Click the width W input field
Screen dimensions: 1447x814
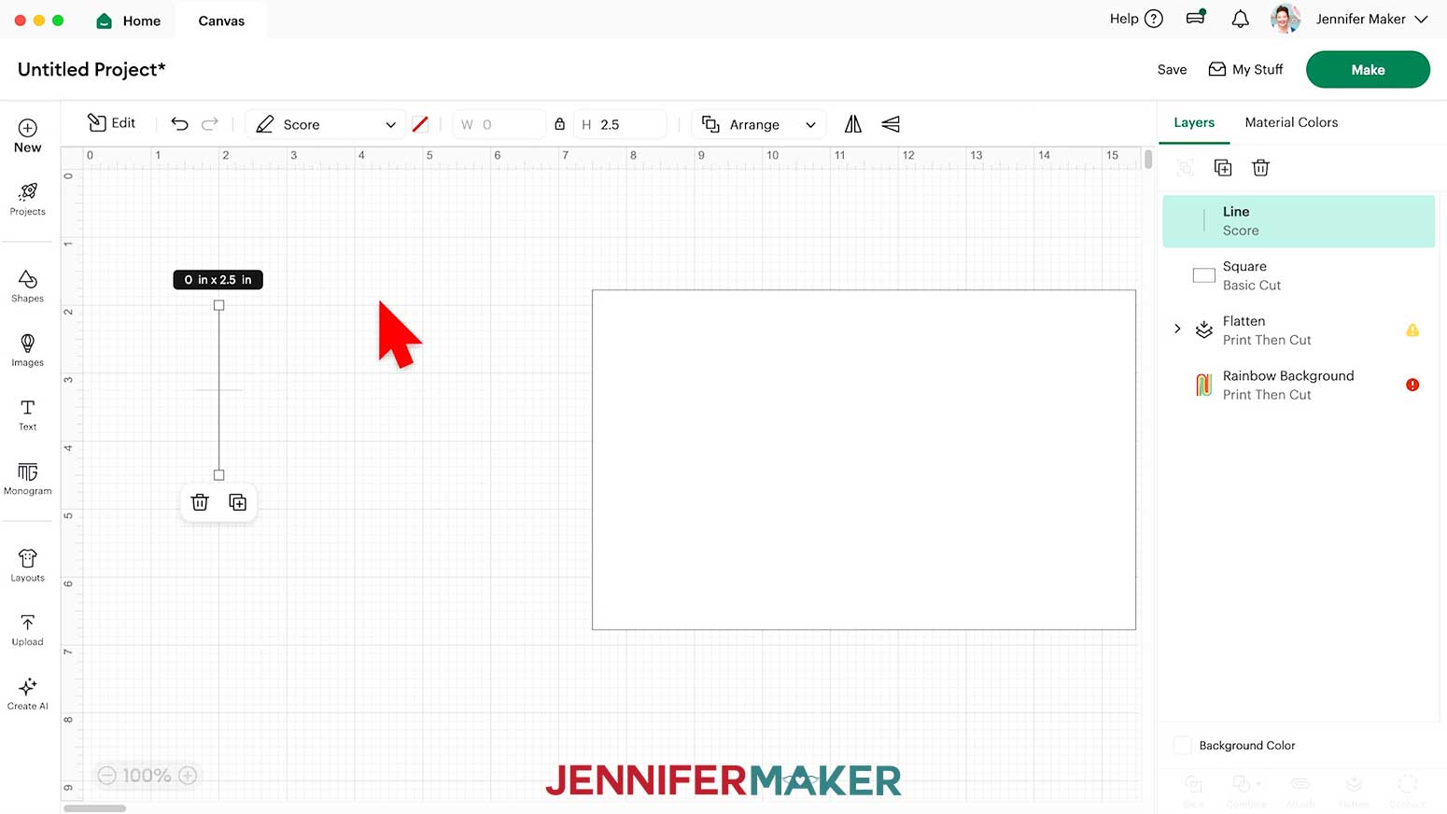click(499, 124)
